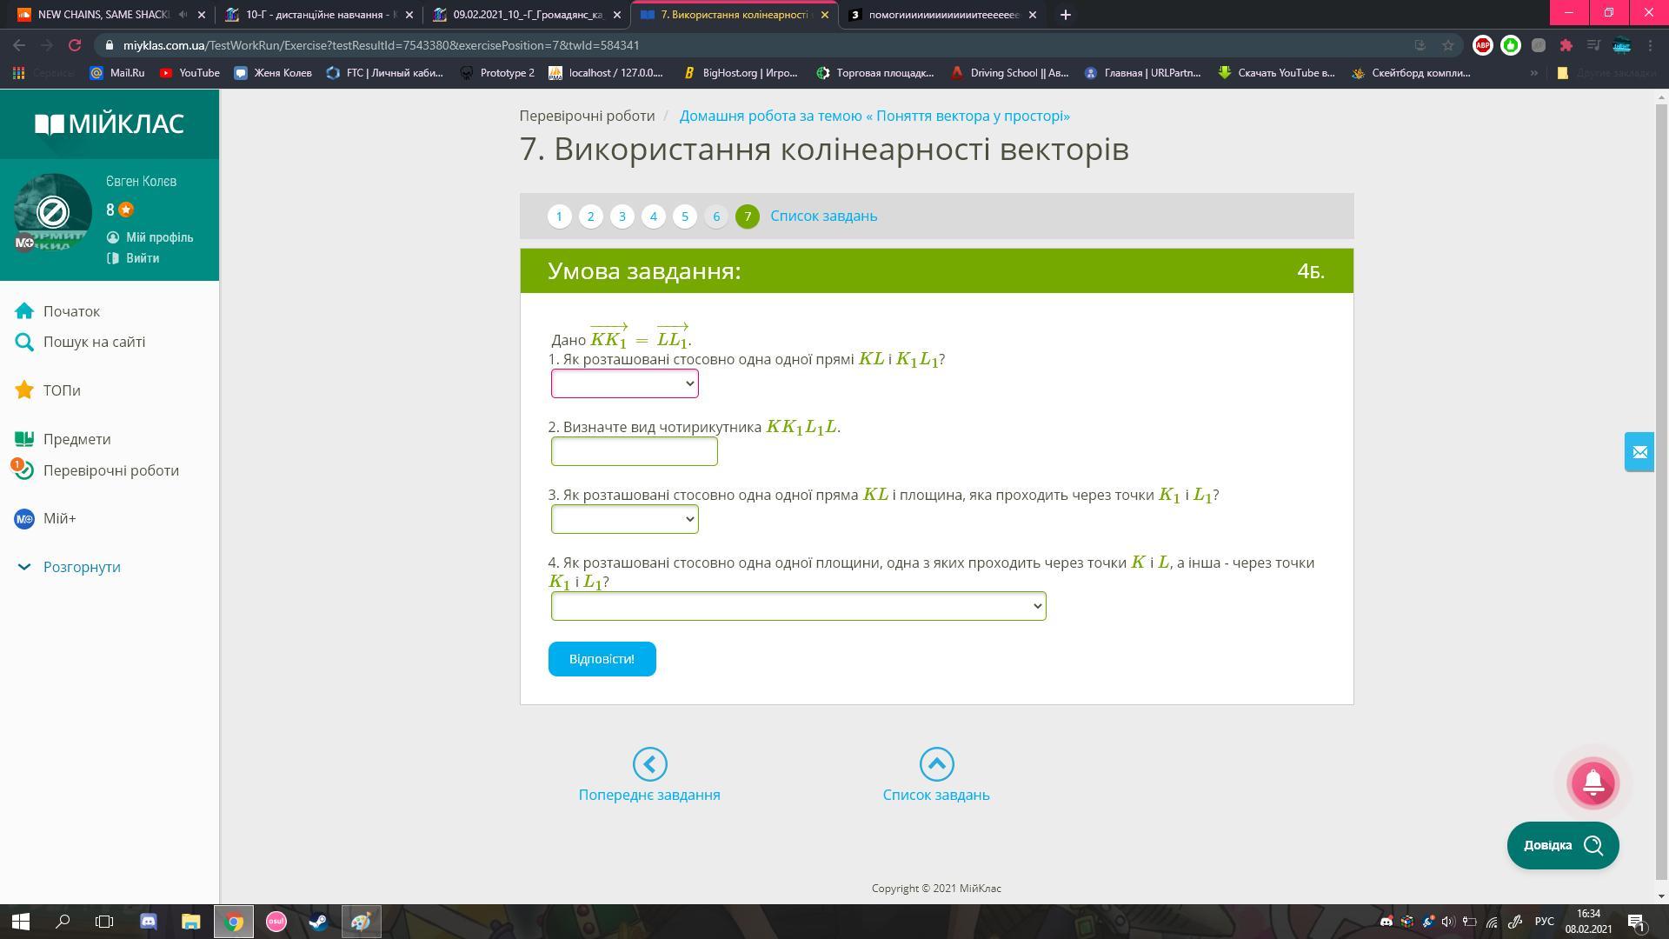Click the Предмети book icon
The width and height of the screenshot is (1669, 939).
click(24, 439)
